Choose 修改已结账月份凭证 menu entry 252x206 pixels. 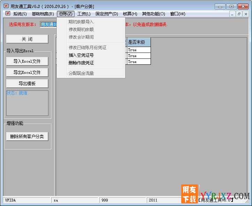point(91,47)
